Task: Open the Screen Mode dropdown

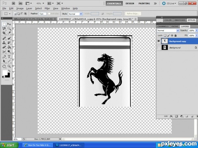Action: (60, 3)
